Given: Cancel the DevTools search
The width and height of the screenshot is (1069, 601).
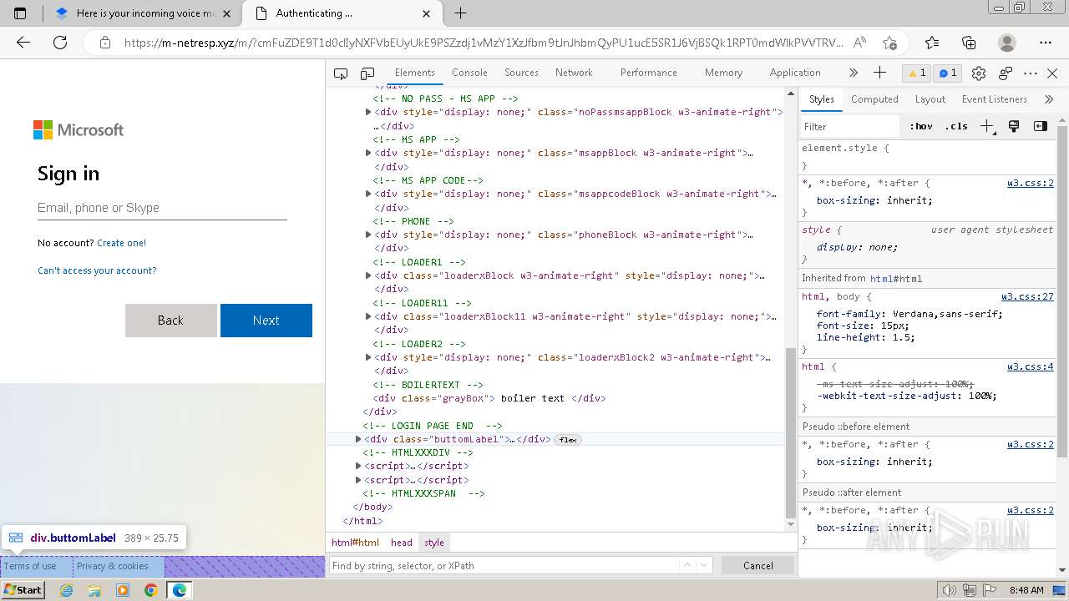Looking at the screenshot, I should click(x=758, y=566).
